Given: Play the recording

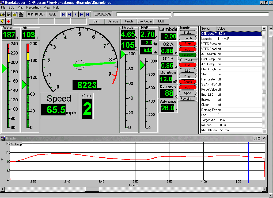Looking at the screenshot, I should coord(75,14).
